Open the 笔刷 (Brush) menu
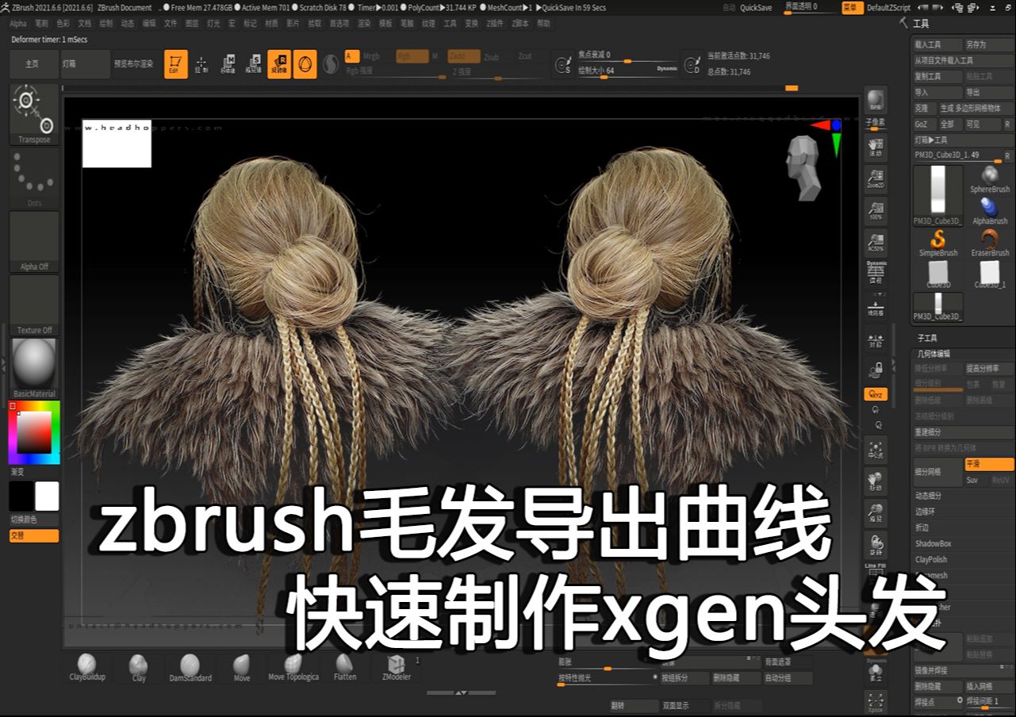The width and height of the screenshot is (1016, 717). click(41, 24)
